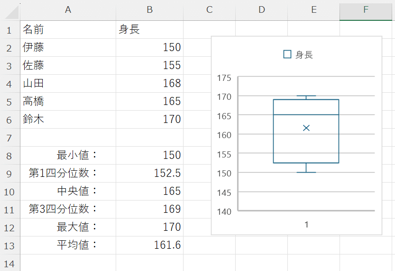395x271 pixels.
Task: Click the chart axis label 160
Action: click(x=224, y=135)
